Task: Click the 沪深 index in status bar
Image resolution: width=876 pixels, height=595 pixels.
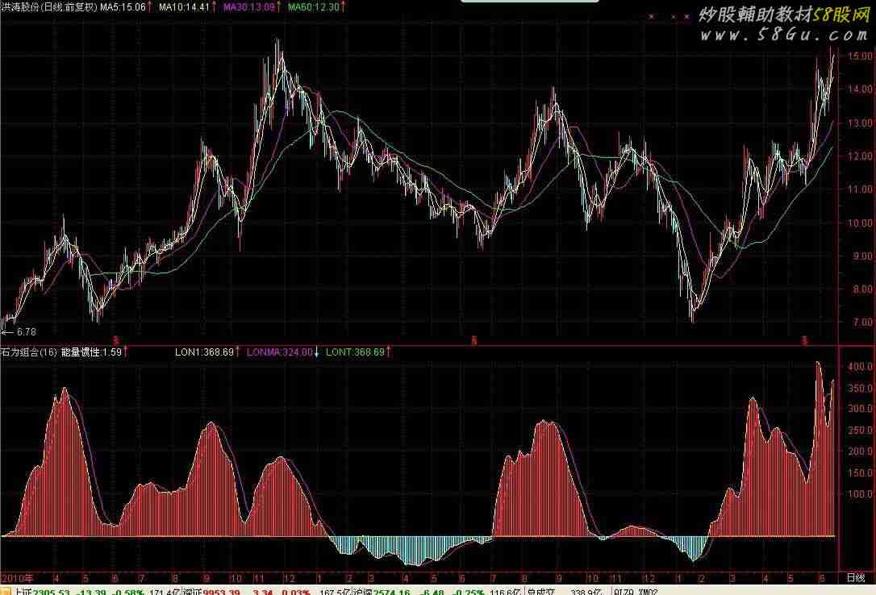Action: (x=362, y=591)
